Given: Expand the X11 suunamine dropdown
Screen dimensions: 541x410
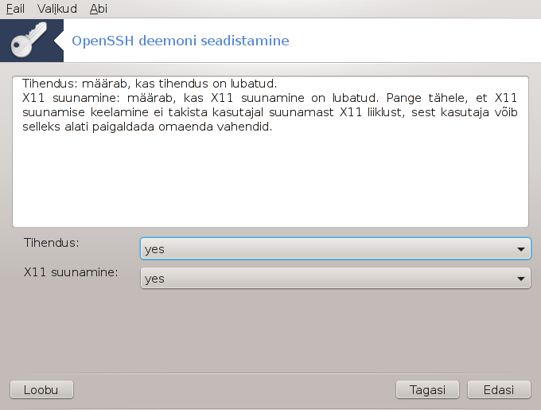Looking at the screenshot, I should coord(336,278).
